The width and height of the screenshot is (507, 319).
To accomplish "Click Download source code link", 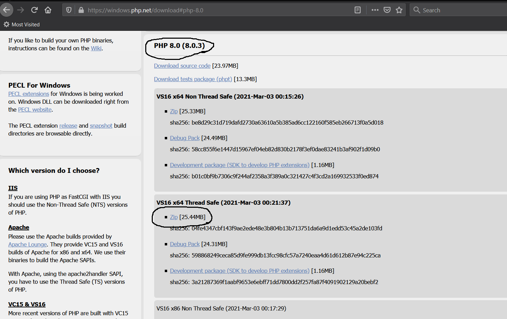I will tap(182, 66).
